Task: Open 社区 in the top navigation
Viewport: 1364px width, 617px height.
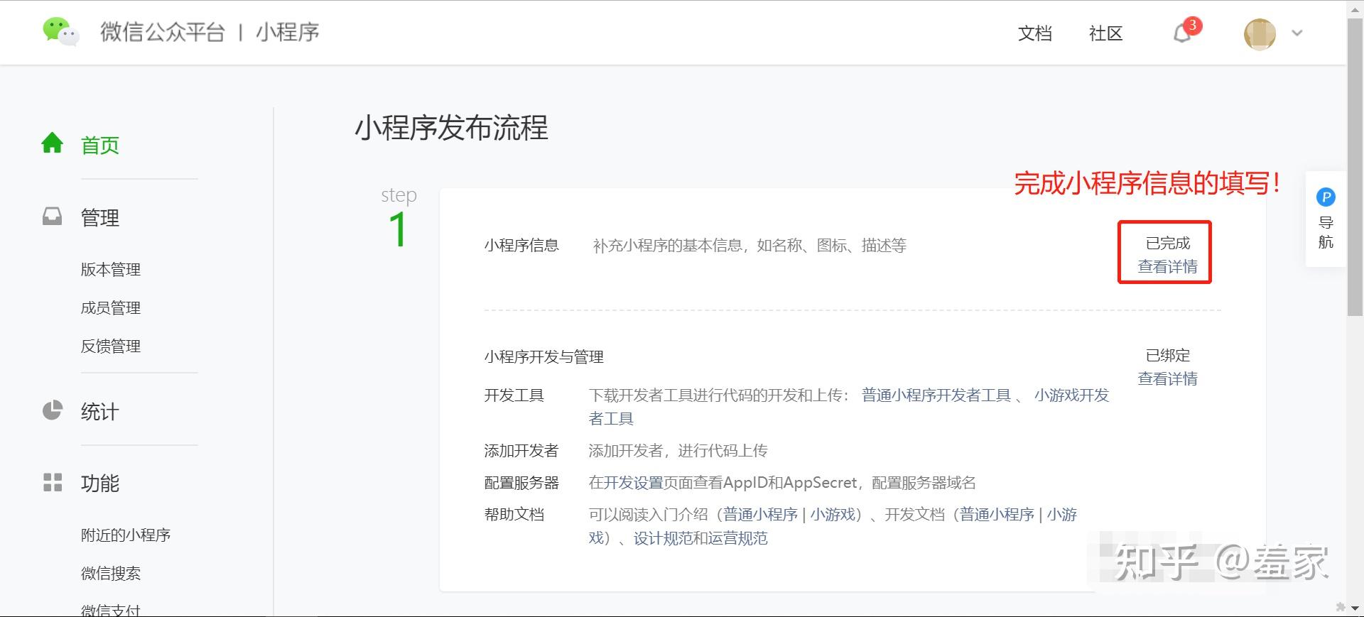Action: tap(1105, 33)
